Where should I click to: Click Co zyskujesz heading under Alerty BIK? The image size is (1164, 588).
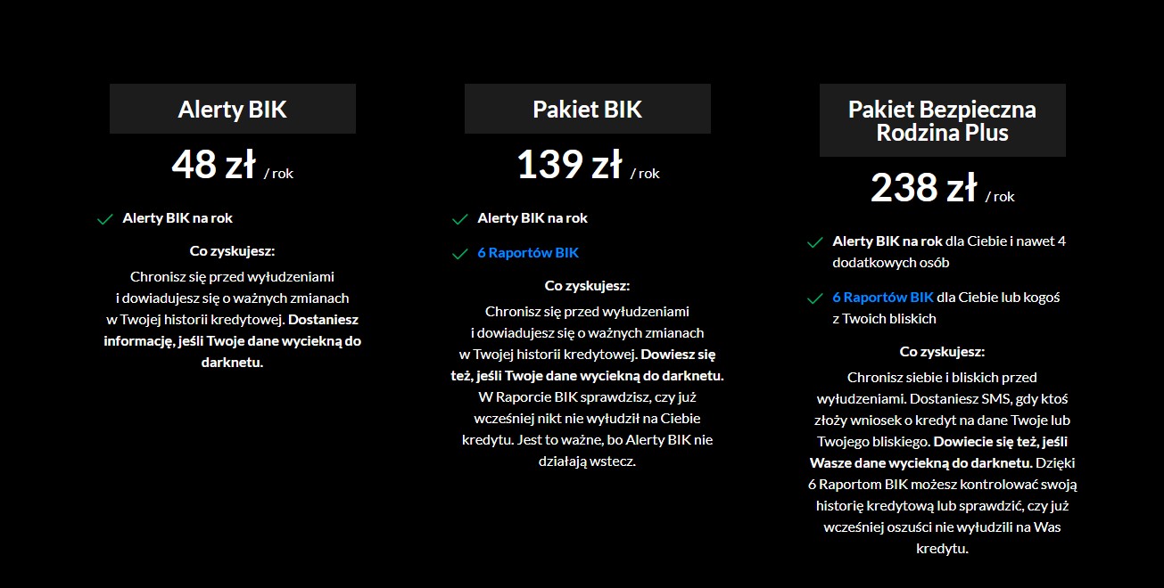point(232,251)
